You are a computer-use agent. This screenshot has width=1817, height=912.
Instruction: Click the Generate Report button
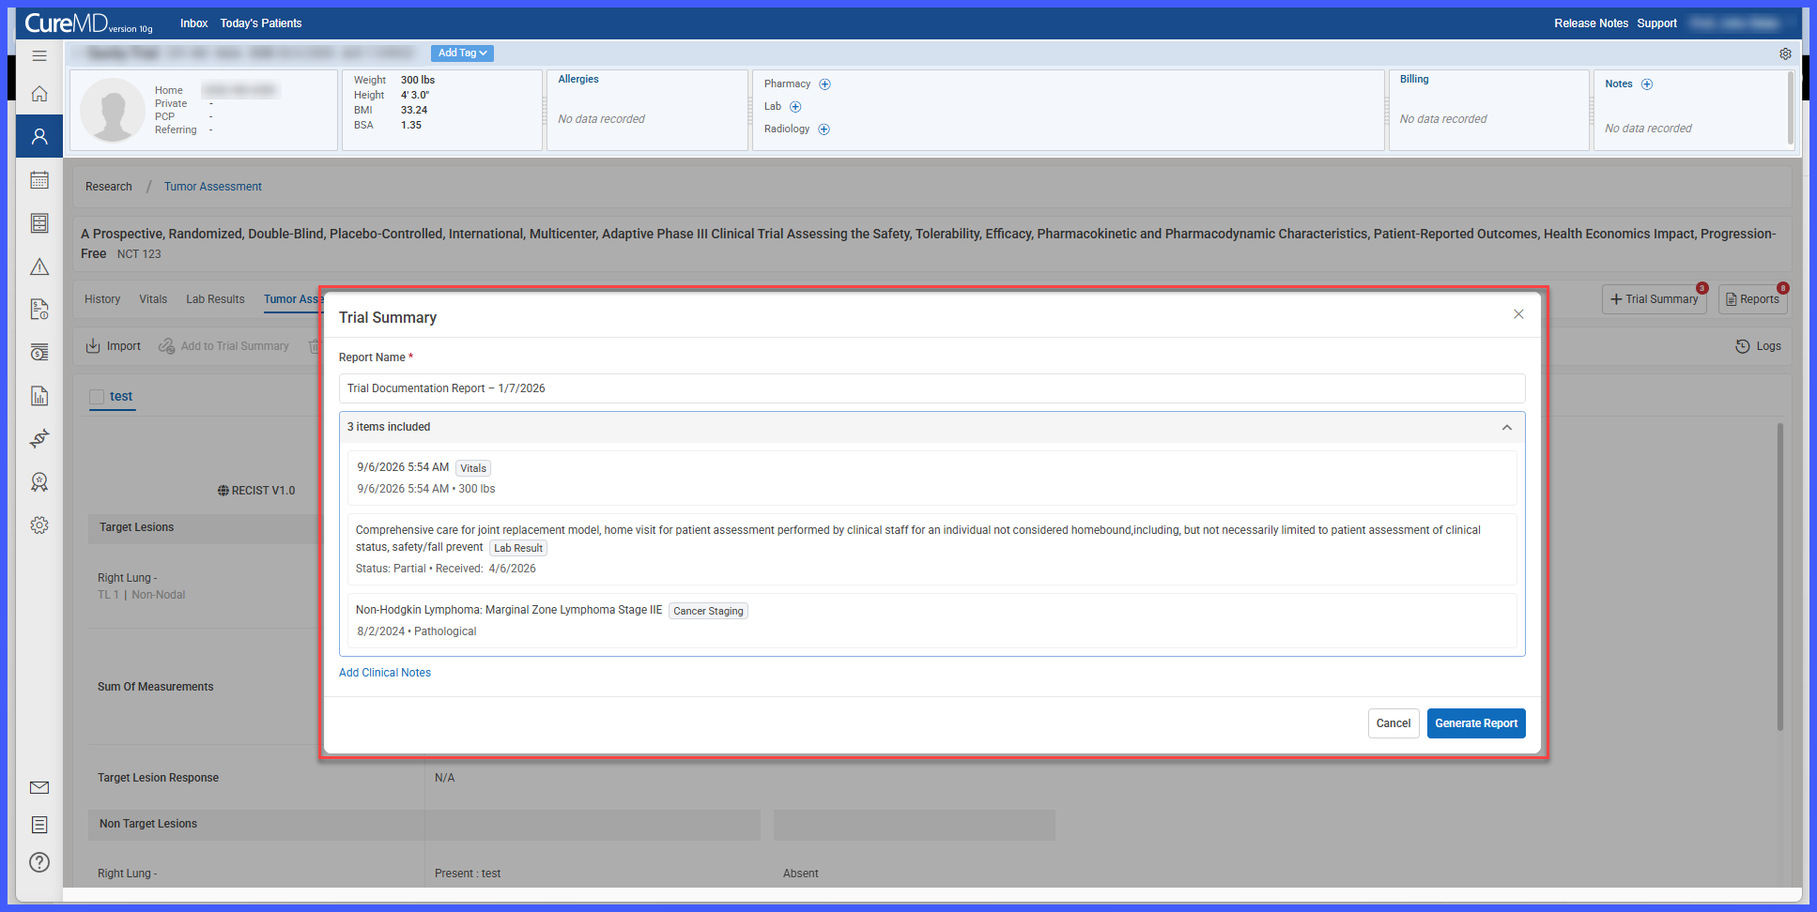1476,723
